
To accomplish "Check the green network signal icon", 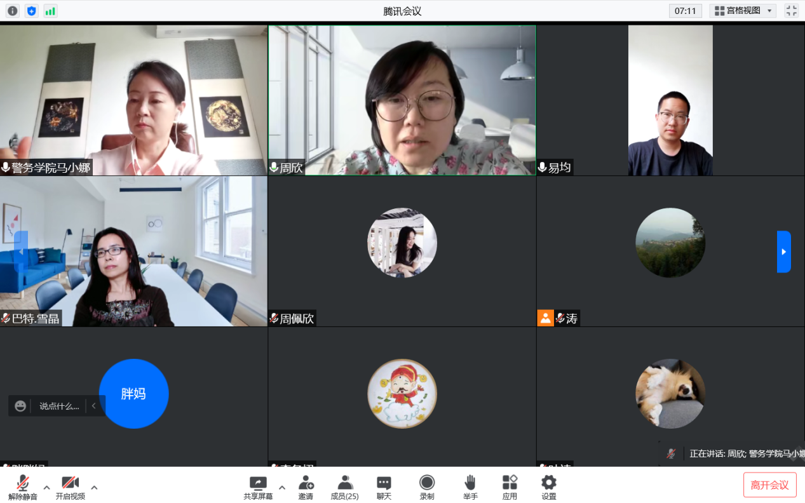I will pos(50,11).
